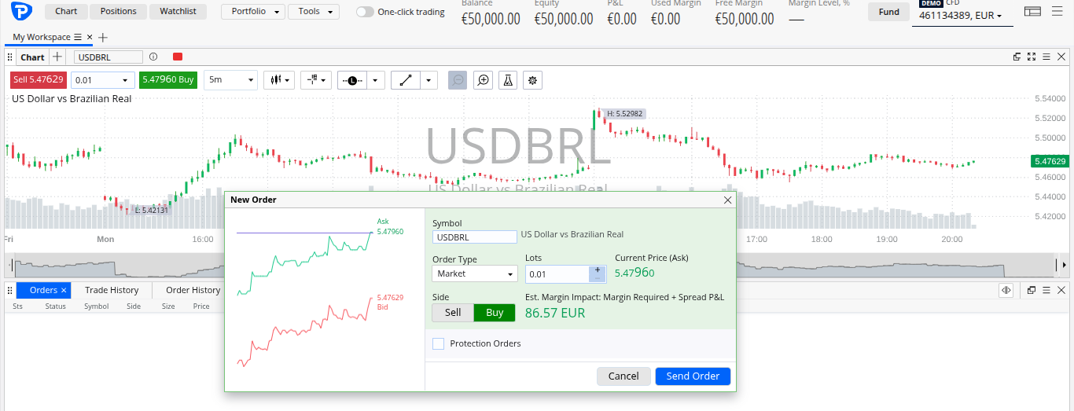Click chart panel drag-handle dots icon
Image resolution: width=1074 pixels, height=411 pixels.
pos(10,57)
